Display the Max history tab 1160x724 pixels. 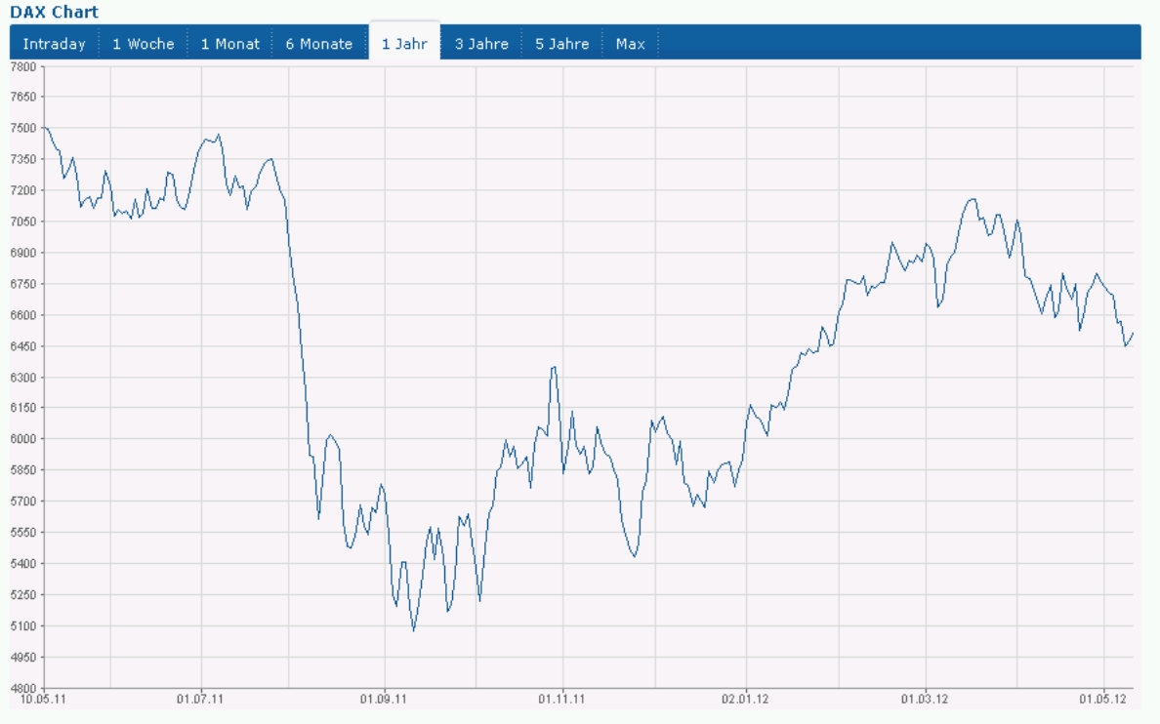pos(630,44)
